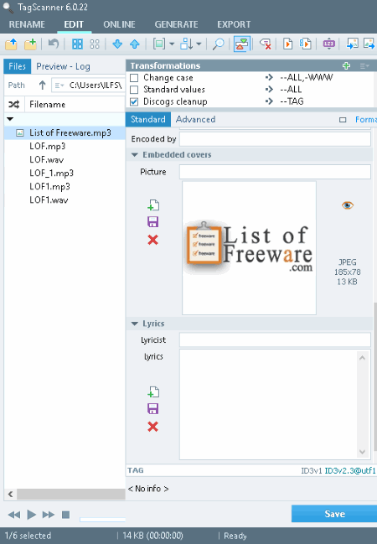Viewport: 377px width, 544px height.
Task: Toggle the highlighted transformations panel icon
Action: coord(242,44)
